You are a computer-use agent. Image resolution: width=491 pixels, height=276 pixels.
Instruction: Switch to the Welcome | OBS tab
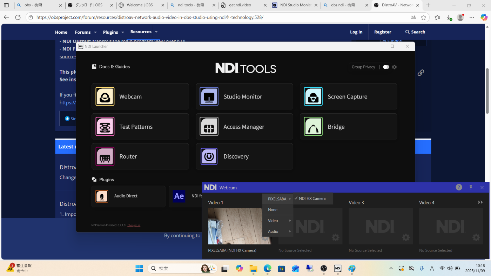(x=142, y=5)
